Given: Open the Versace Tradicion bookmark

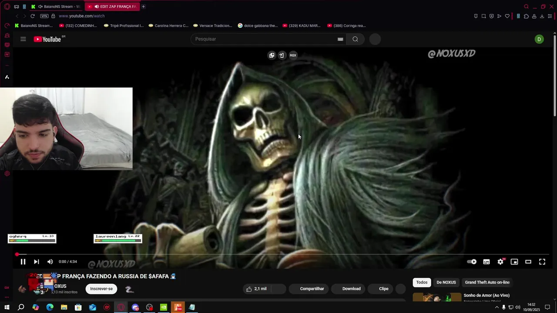Looking at the screenshot, I should click(213, 26).
